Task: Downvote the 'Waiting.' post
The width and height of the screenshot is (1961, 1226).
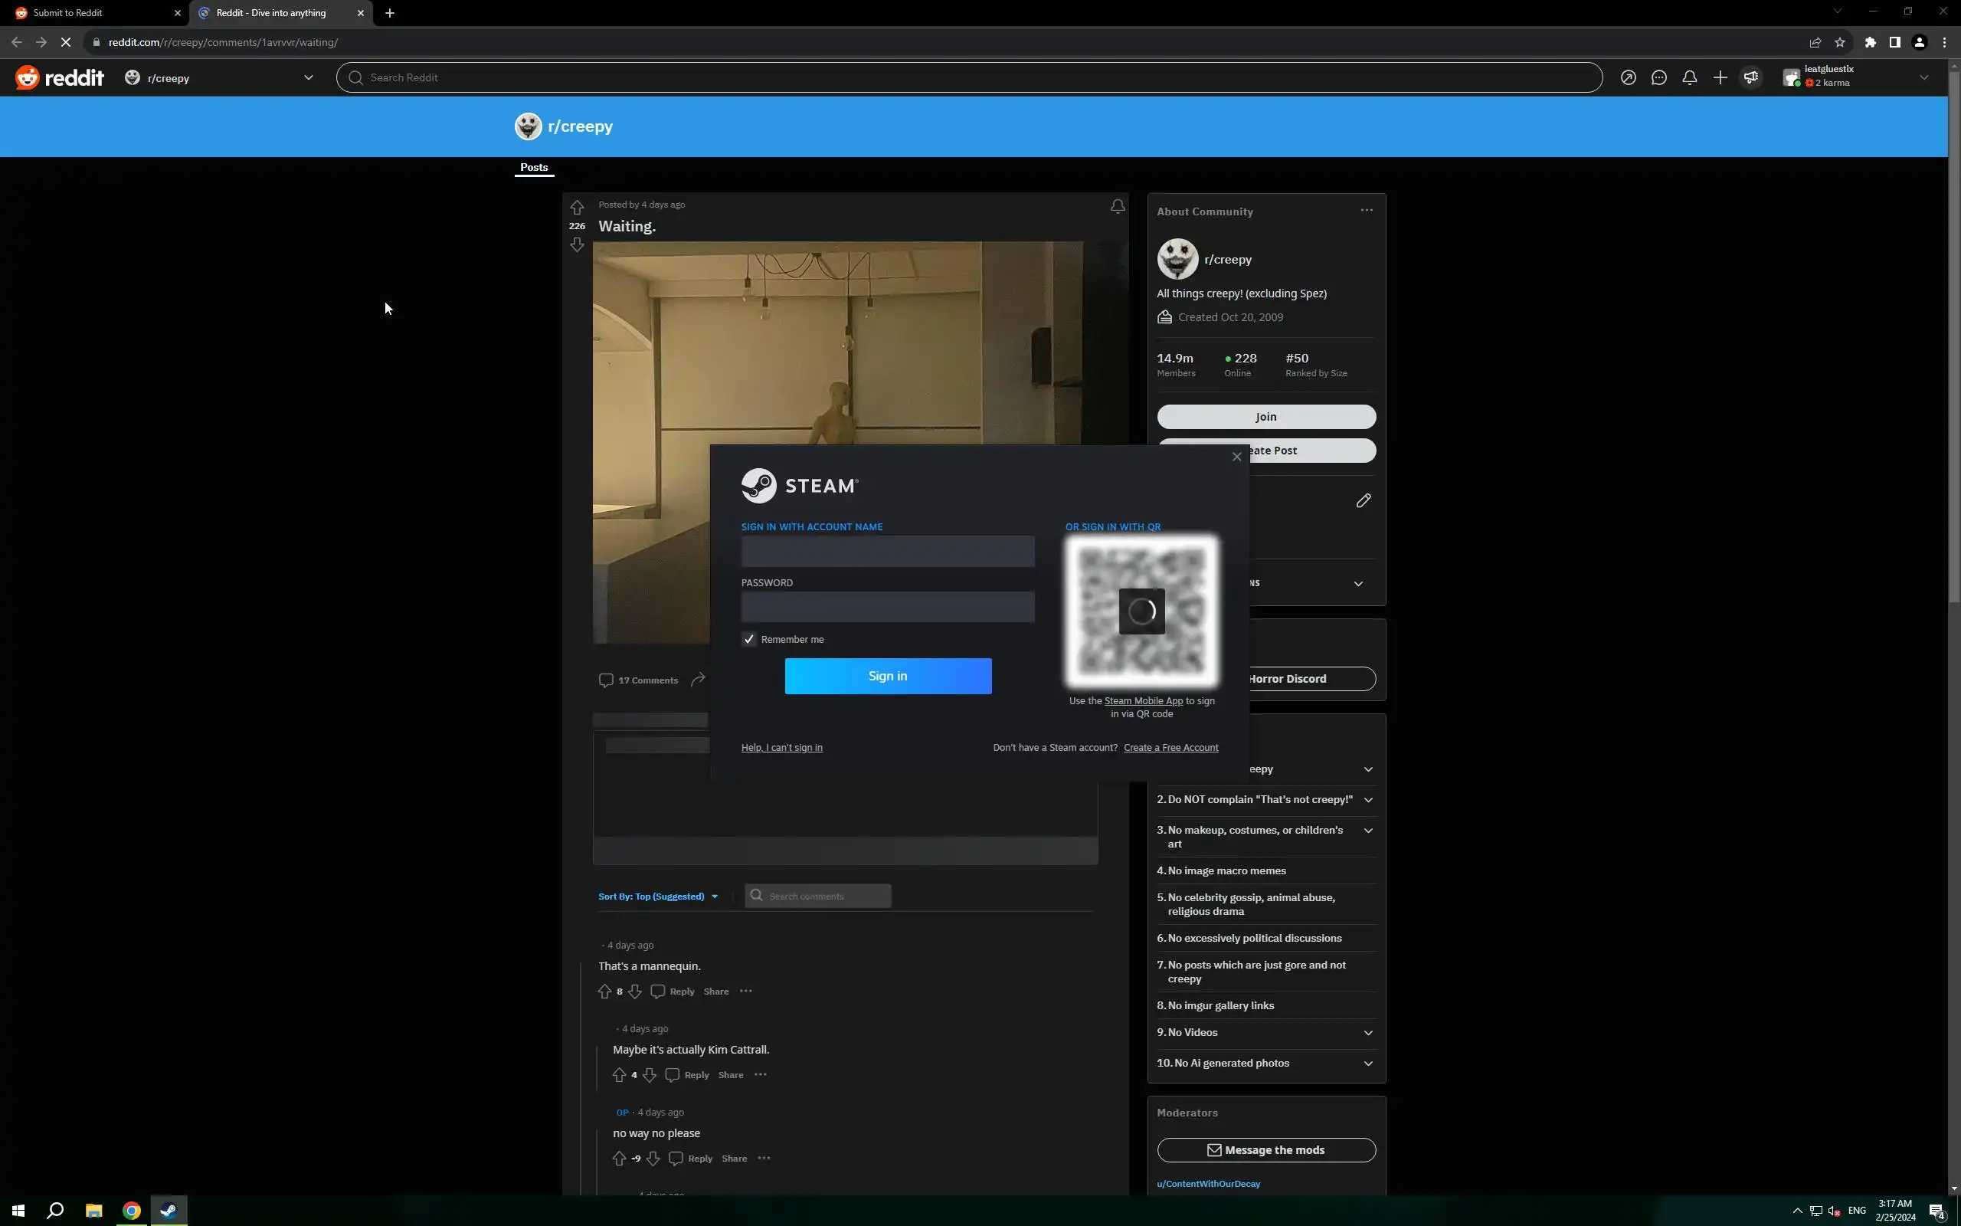Action: click(577, 245)
